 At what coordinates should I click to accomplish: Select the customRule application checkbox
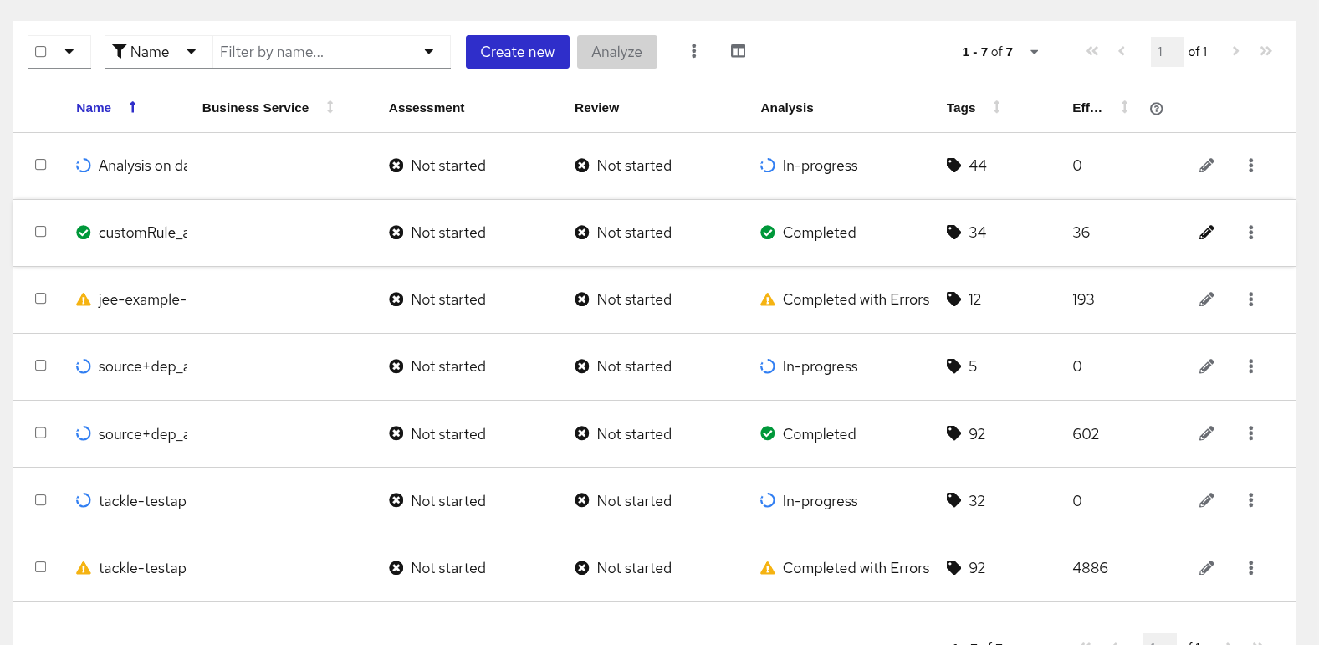tap(40, 232)
